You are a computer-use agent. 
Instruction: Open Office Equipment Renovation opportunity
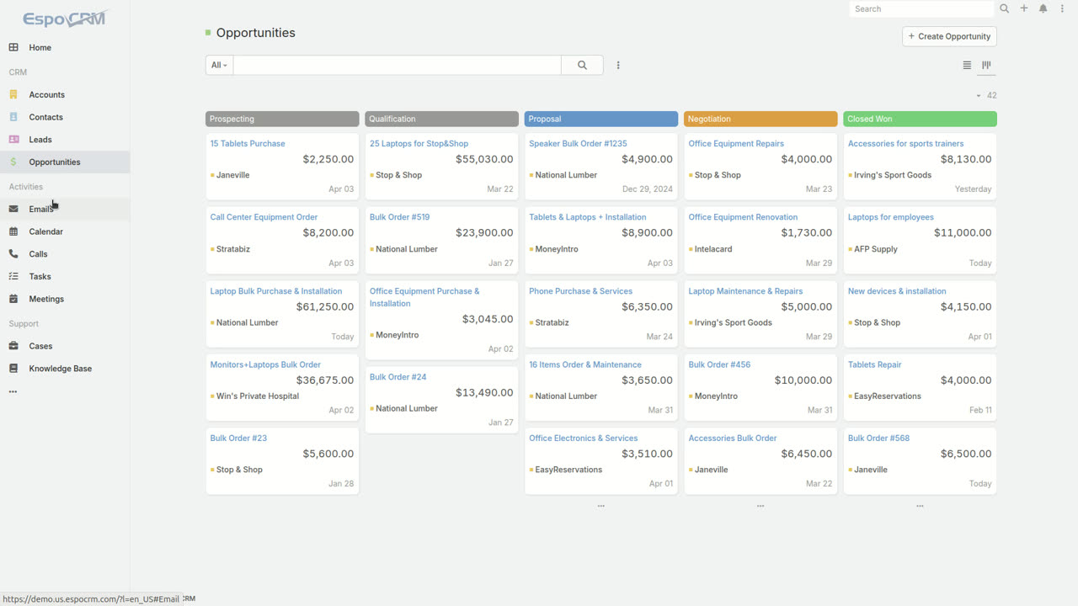pos(743,217)
